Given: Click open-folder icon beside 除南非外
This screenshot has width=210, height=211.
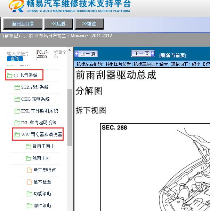Looking at the screenshot, I should point(29,158).
